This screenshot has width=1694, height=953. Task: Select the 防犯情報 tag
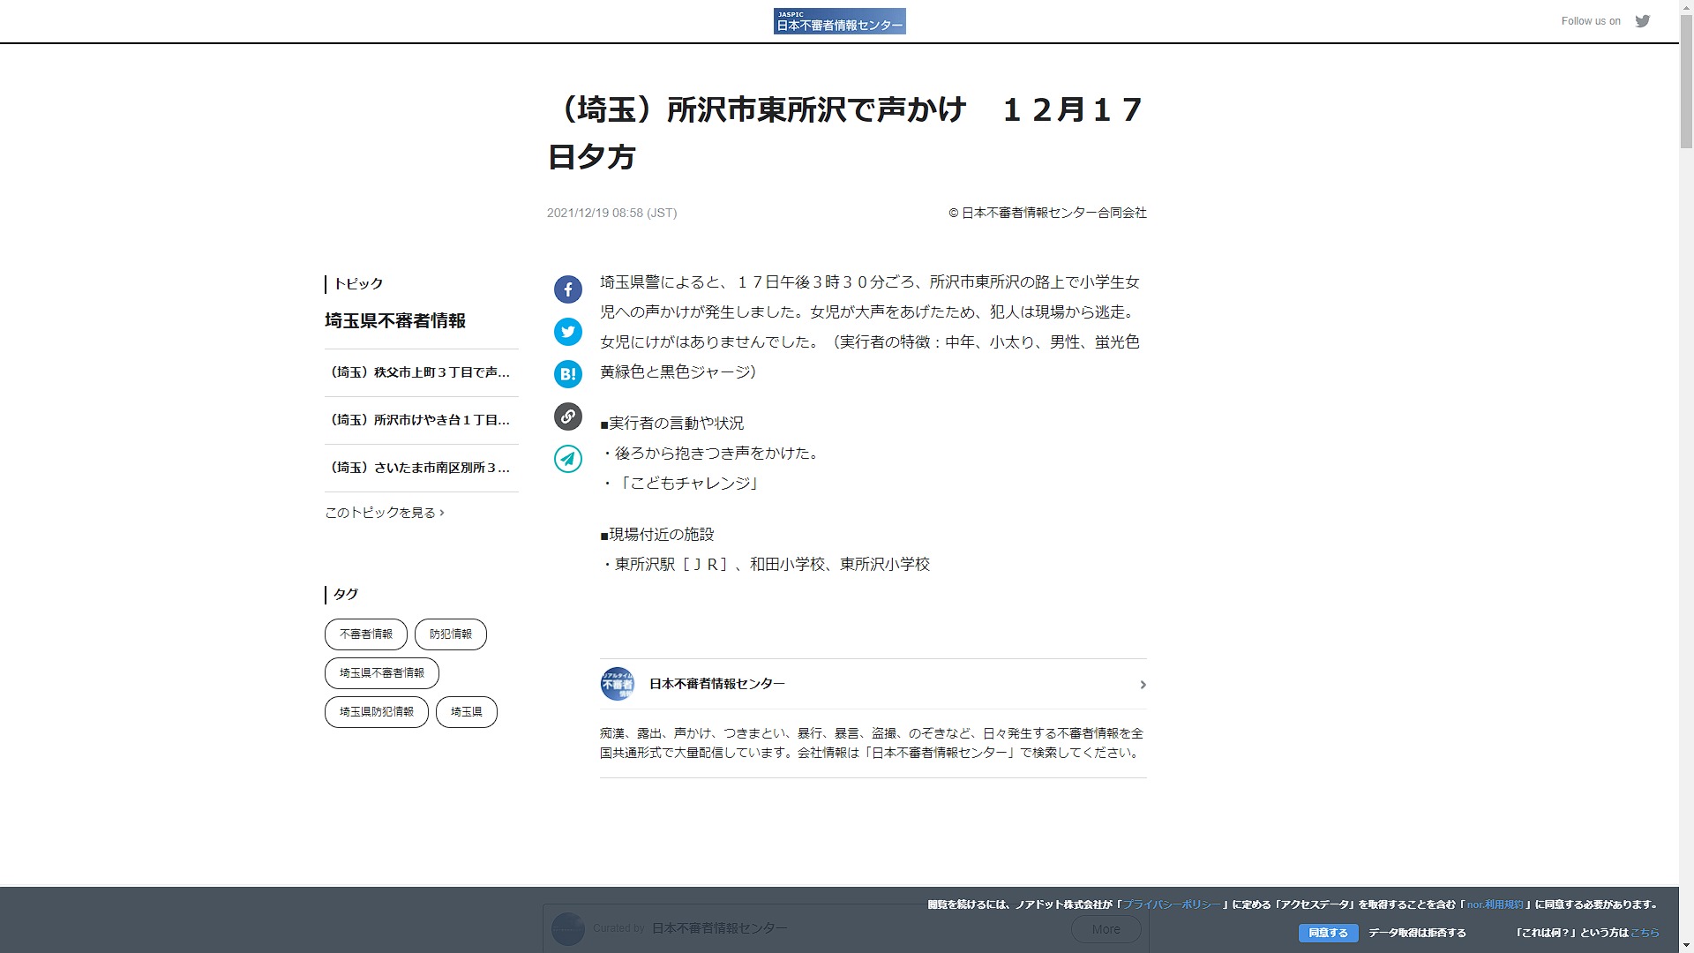coord(450,634)
